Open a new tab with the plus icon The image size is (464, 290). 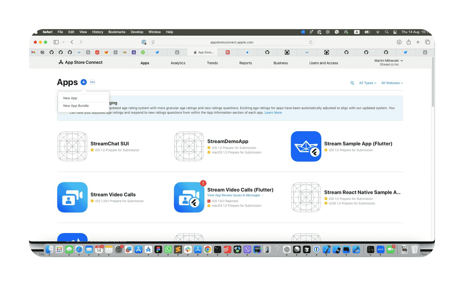click(x=418, y=42)
